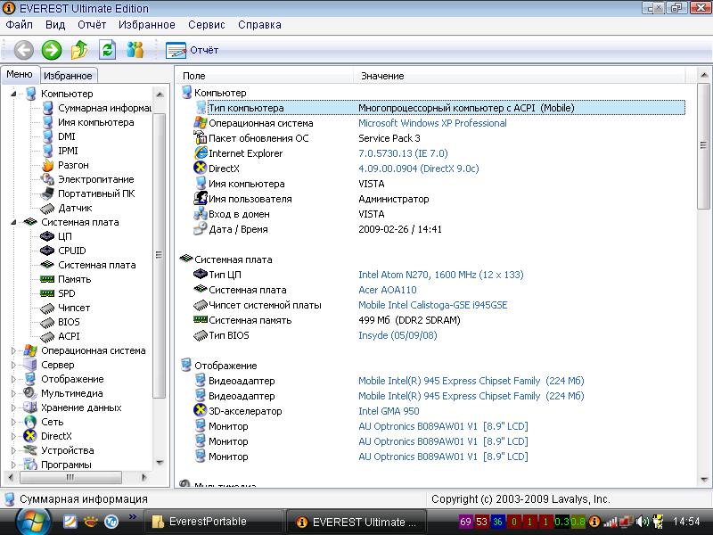Select the Тип компьютера row
Viewport: 713px width, 535px height.
(x=439, y=108)
